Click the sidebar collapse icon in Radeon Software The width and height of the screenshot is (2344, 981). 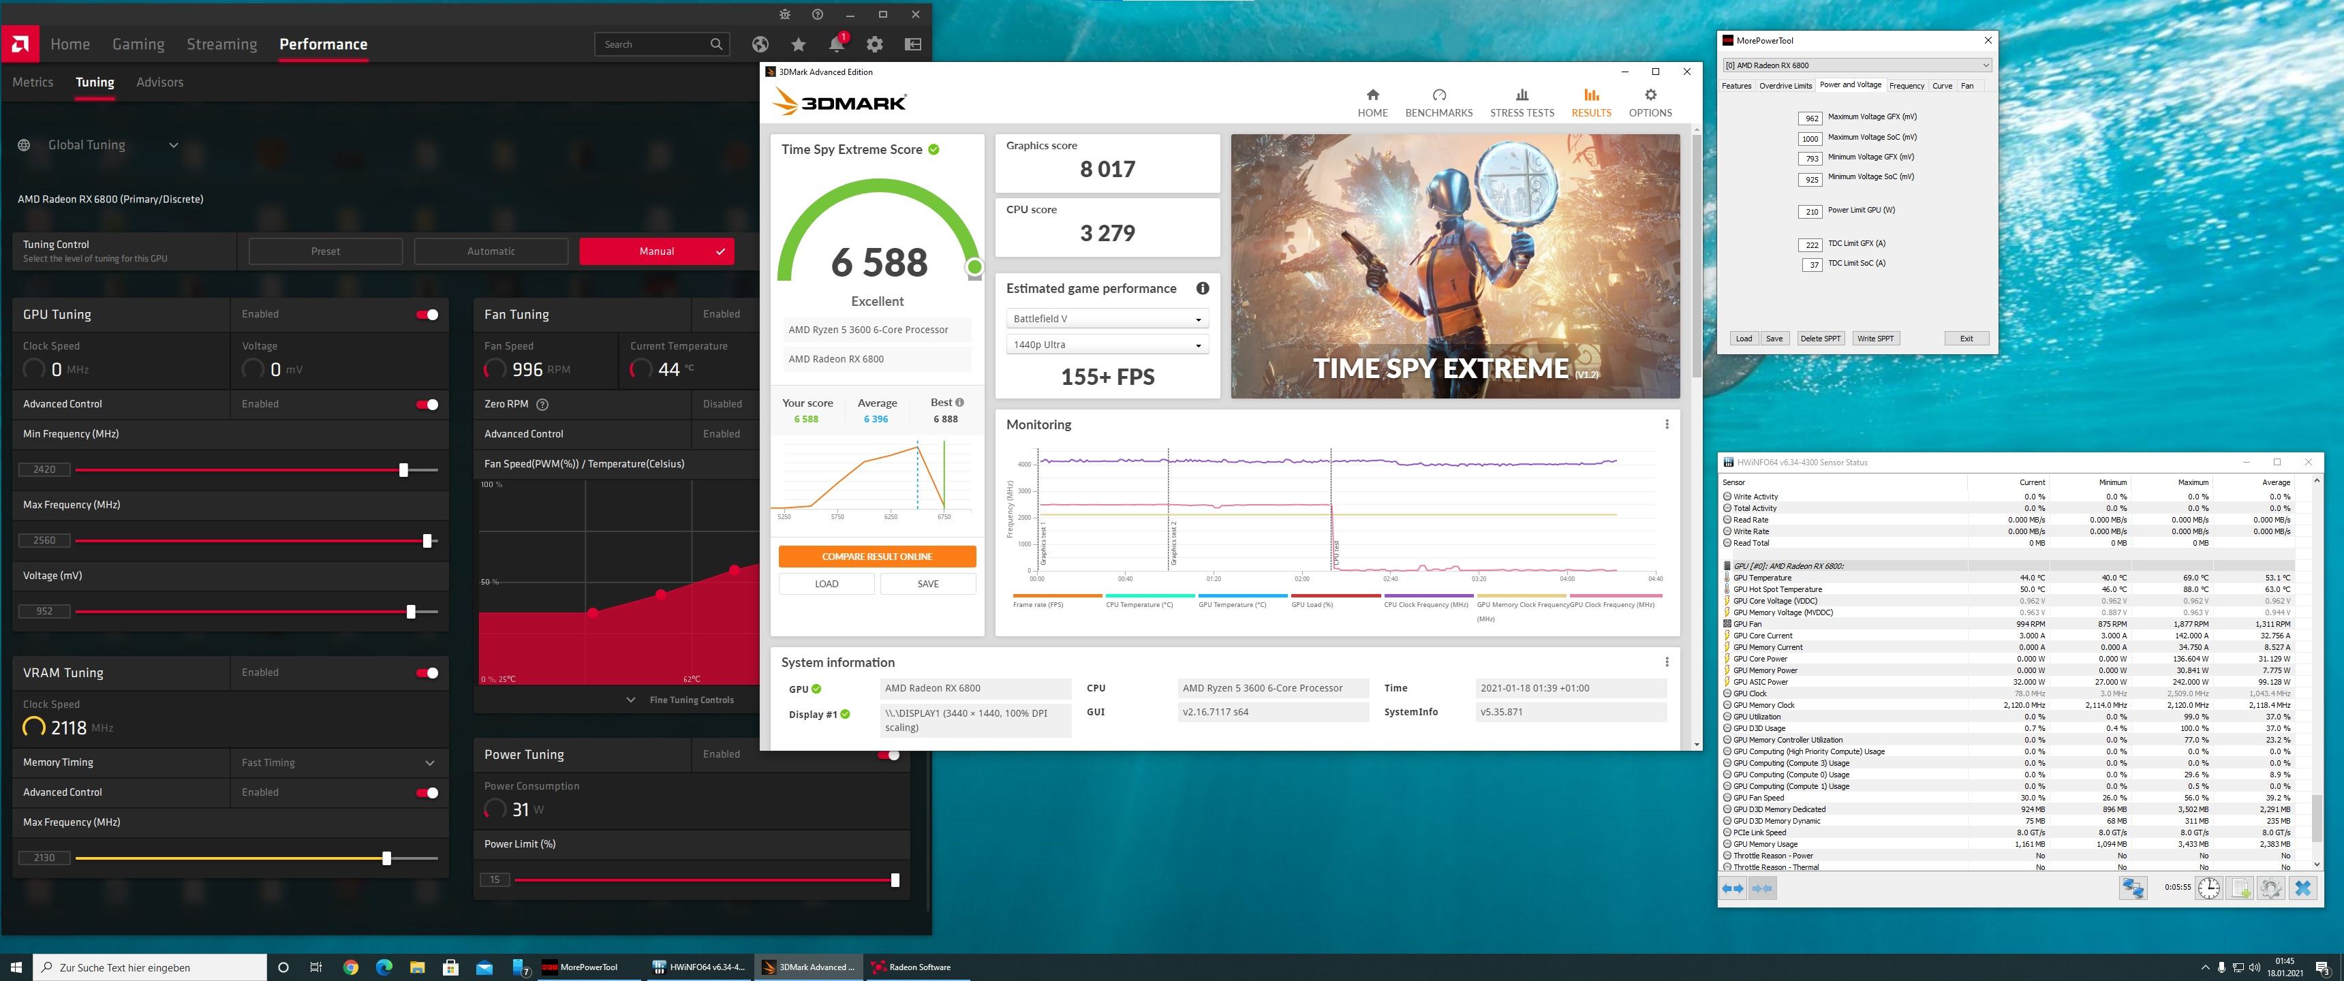click(x=912, y=44)
